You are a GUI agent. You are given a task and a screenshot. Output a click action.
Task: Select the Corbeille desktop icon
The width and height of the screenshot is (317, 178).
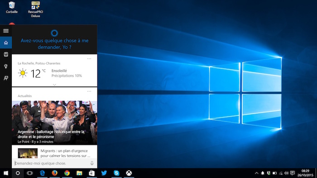[11, 8]
